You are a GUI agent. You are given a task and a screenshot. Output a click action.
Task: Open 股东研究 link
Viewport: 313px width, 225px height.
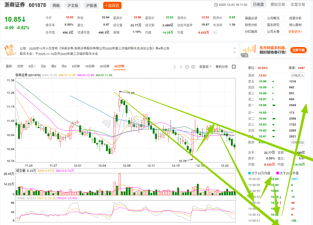pos(273,25)
